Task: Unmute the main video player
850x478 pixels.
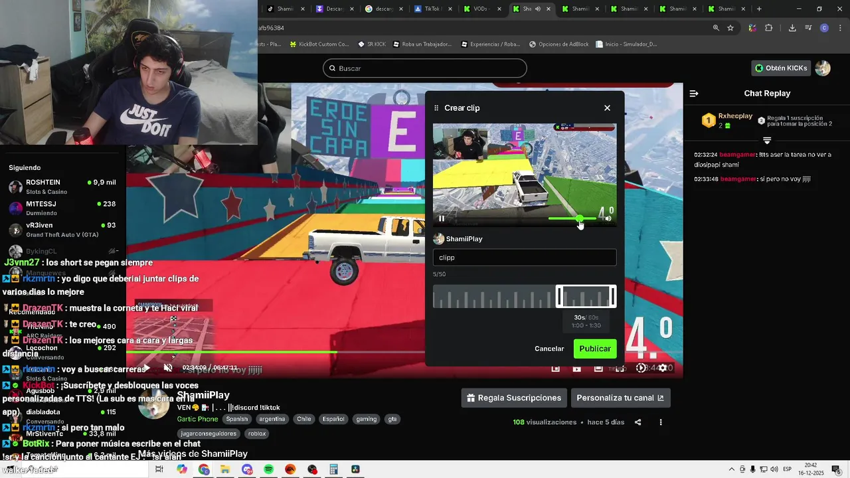Action: [x=168, y=367]
